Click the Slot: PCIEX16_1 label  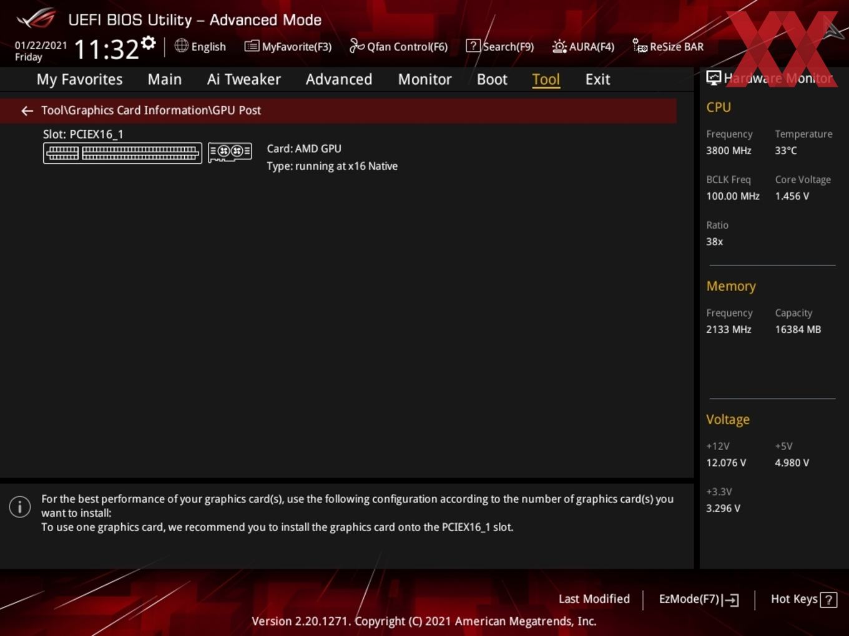(x=83, y=134)
